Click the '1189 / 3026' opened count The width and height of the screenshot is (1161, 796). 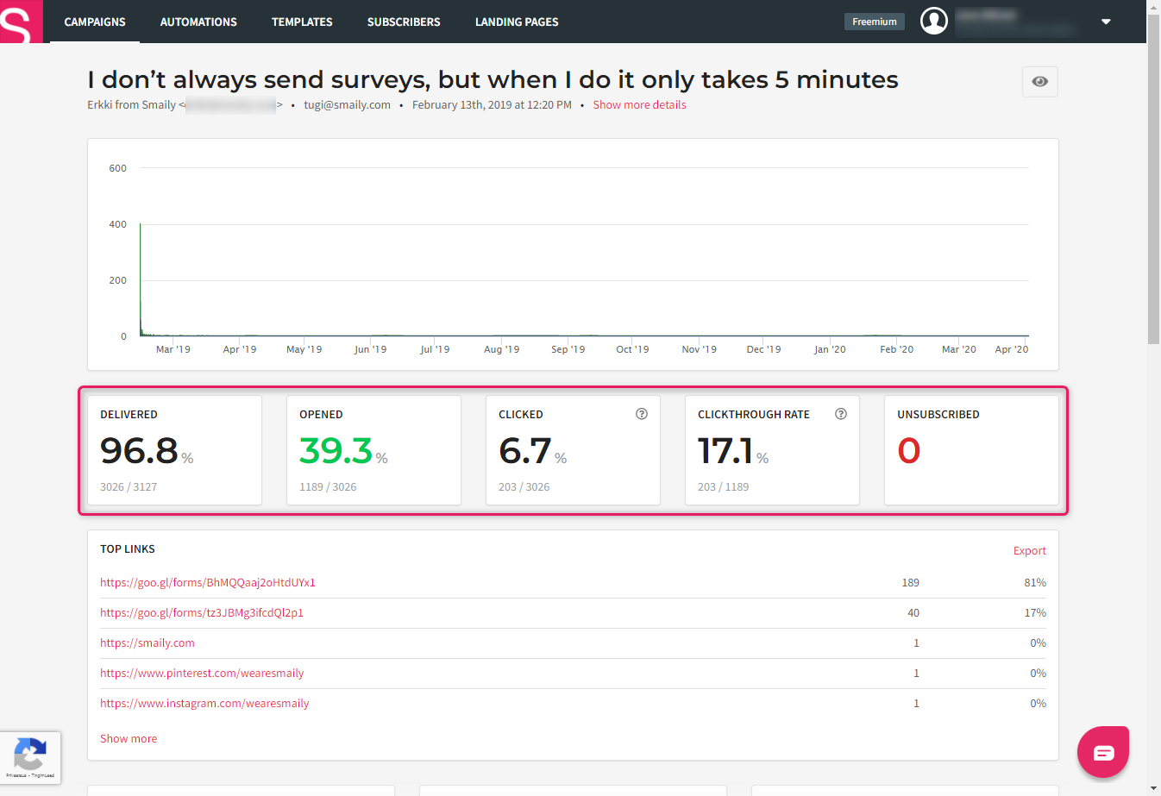point(328,486)
